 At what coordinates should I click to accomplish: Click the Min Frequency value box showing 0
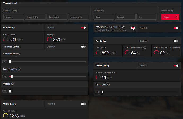(x=5, y=62)
